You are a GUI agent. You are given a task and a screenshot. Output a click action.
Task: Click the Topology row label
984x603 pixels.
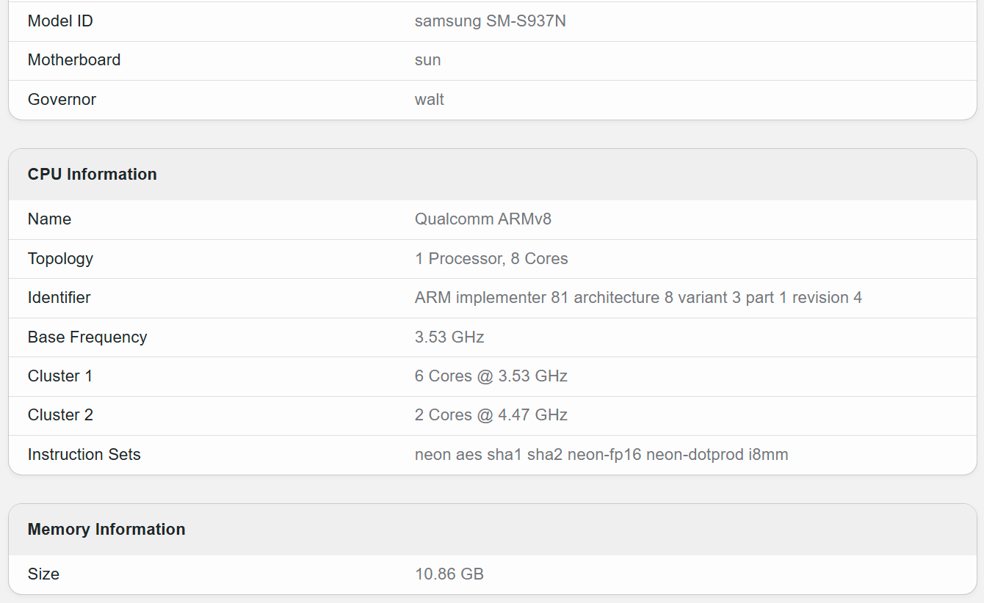click(x=60, y=259)
